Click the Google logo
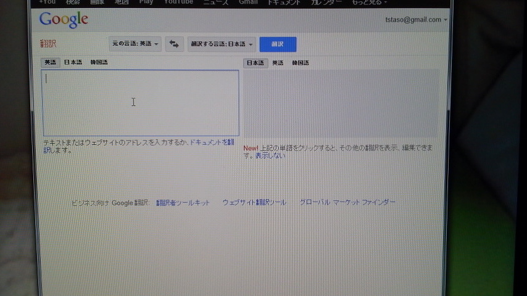Image resolution: width=527 pixels, height=296 pixels. [64, 20]
